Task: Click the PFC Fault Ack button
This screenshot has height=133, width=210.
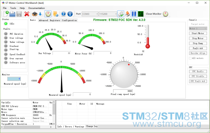Action: pyautogui.click(x=198, y=81)
